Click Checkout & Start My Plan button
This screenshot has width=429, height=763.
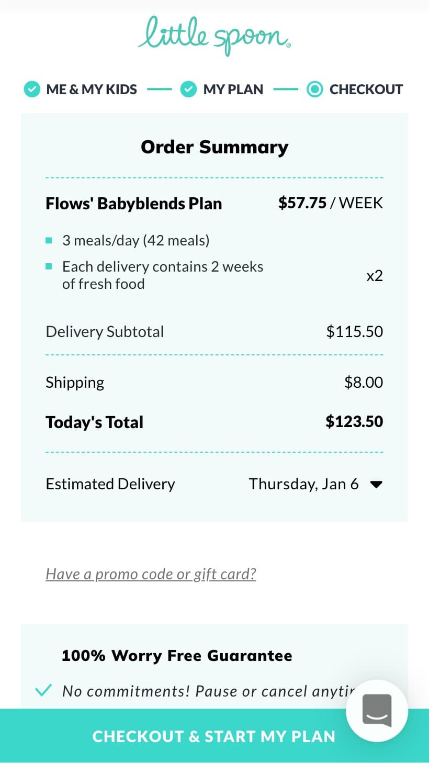click(214, 736)
